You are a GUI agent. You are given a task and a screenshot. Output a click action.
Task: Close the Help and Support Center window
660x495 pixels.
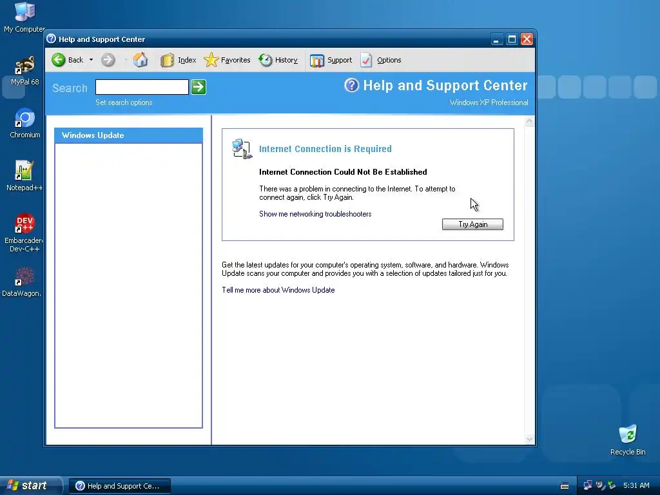527,39
